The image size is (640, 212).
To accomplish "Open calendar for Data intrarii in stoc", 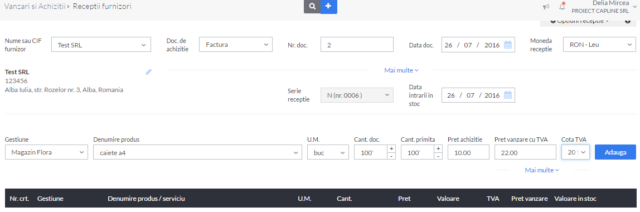I will click(508, 95).
